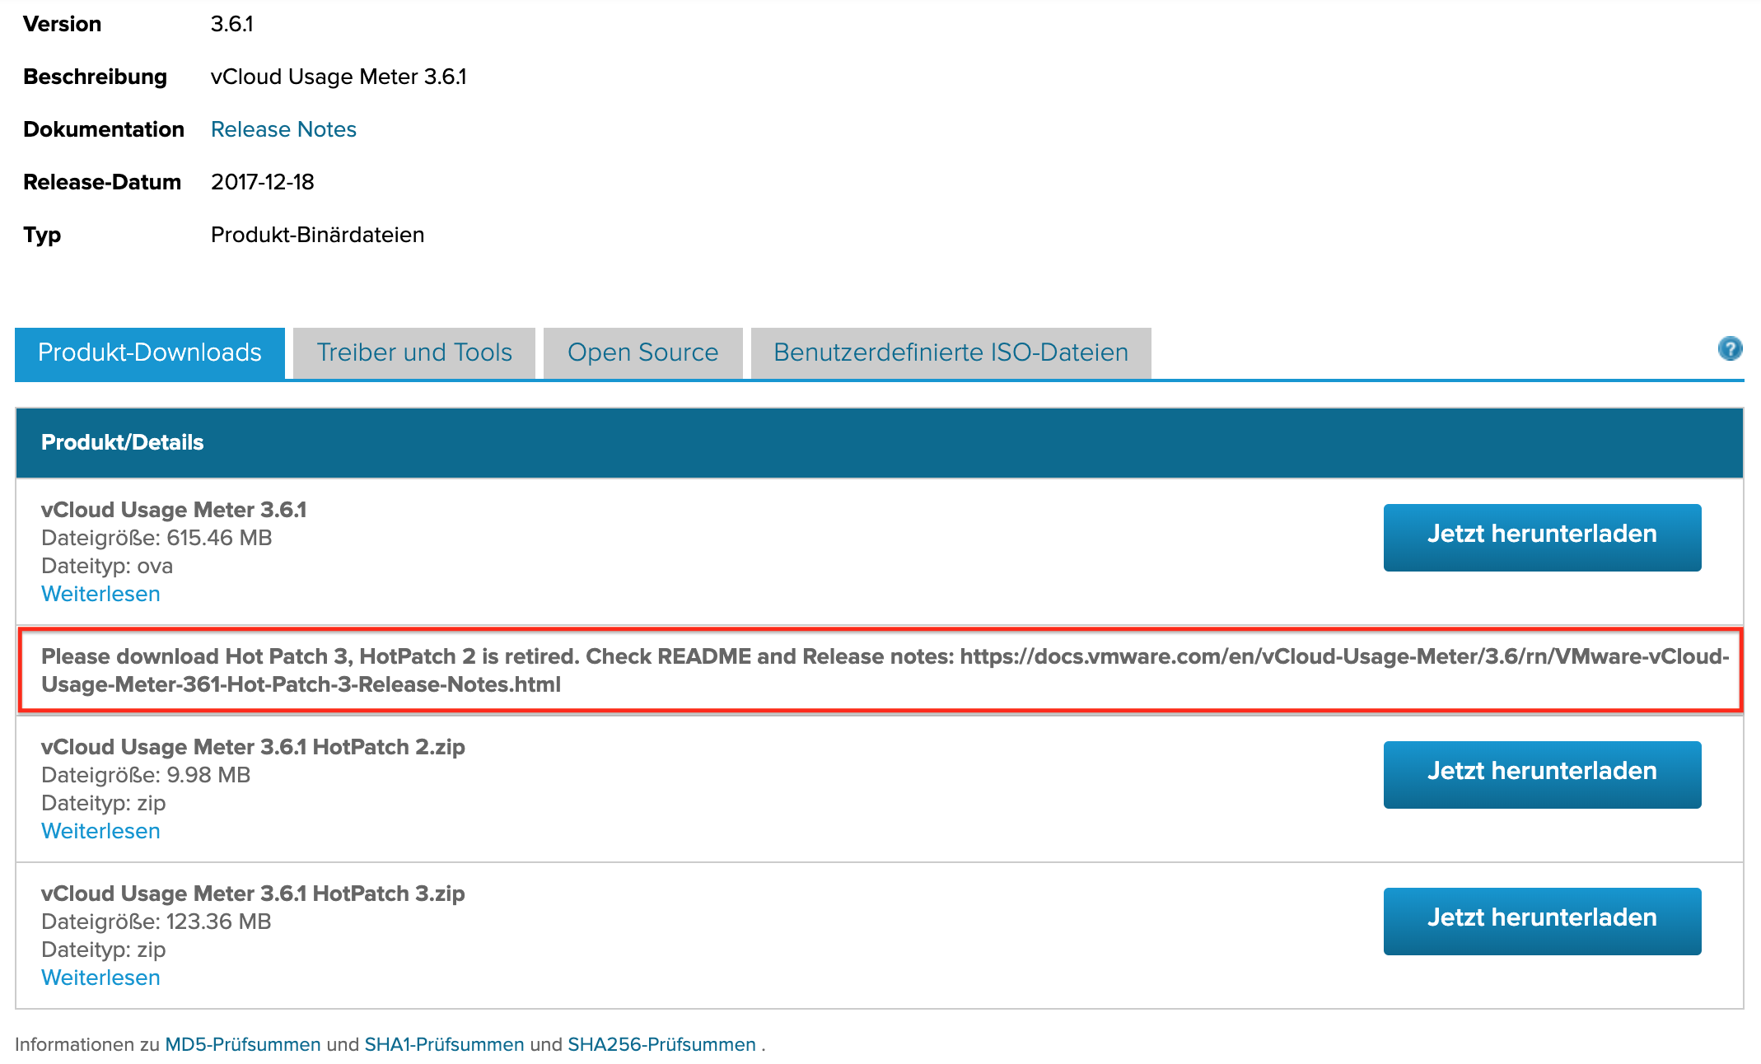Click the Hot Patch 3 release notes notice
Image resolution: width=1761 pixels, height=1064 pixels.
880,670
